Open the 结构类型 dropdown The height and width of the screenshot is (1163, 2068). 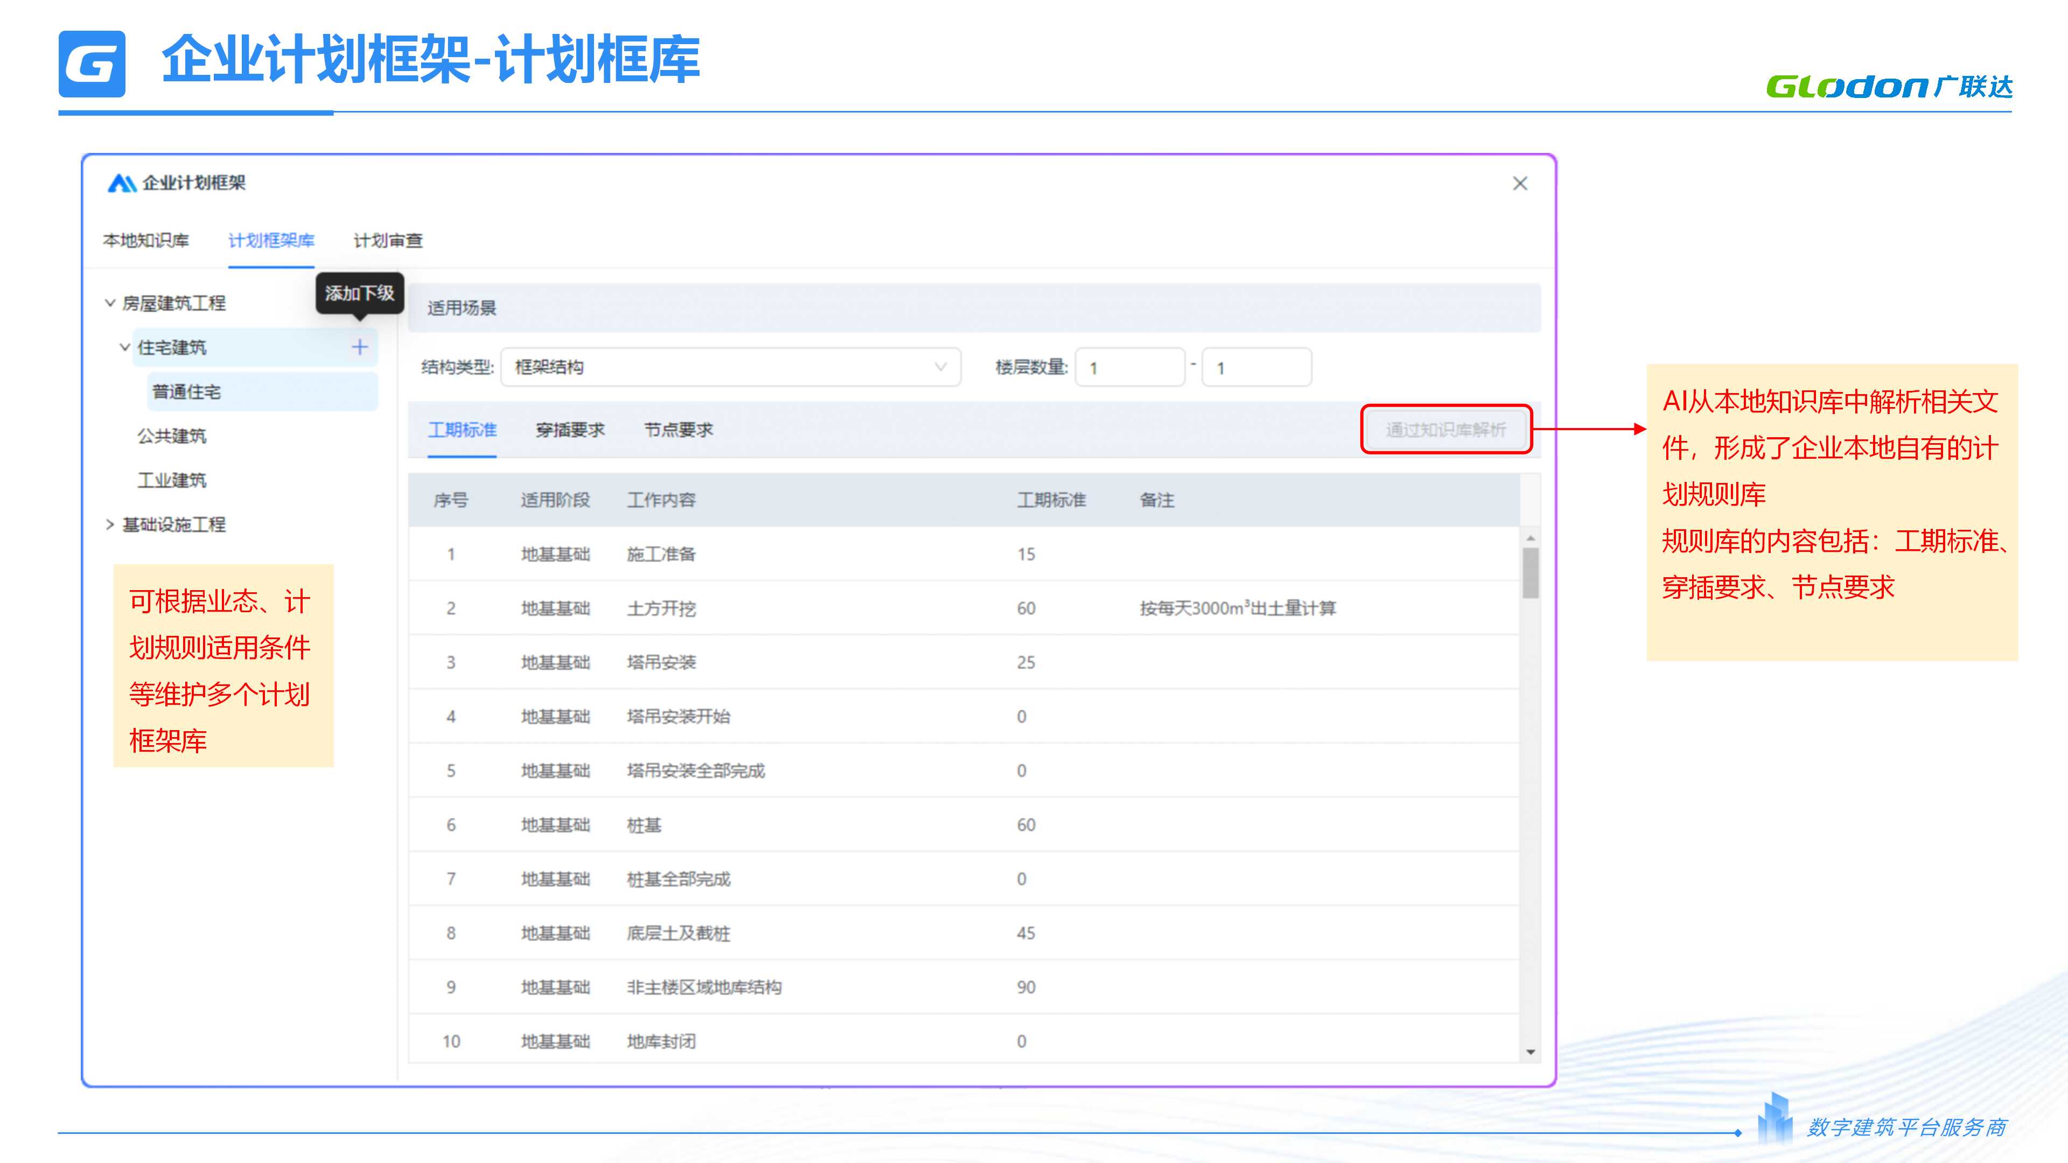pos(730,367)
